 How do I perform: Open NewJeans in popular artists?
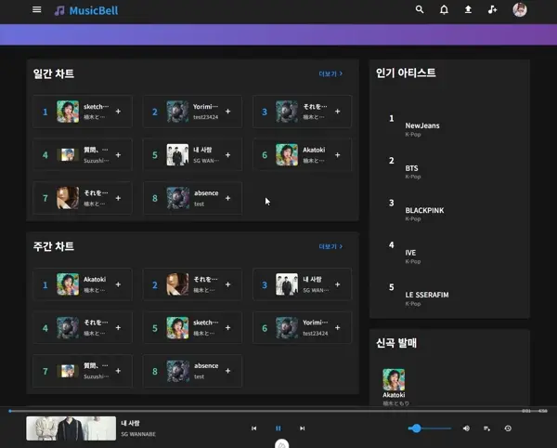click(x=422, y=125)
